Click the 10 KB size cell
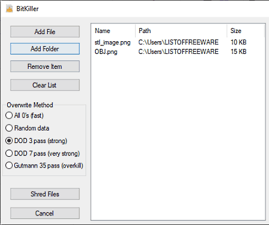Image resolution: width=269 pixels, height=225 pixels. [x=239, y=42]
